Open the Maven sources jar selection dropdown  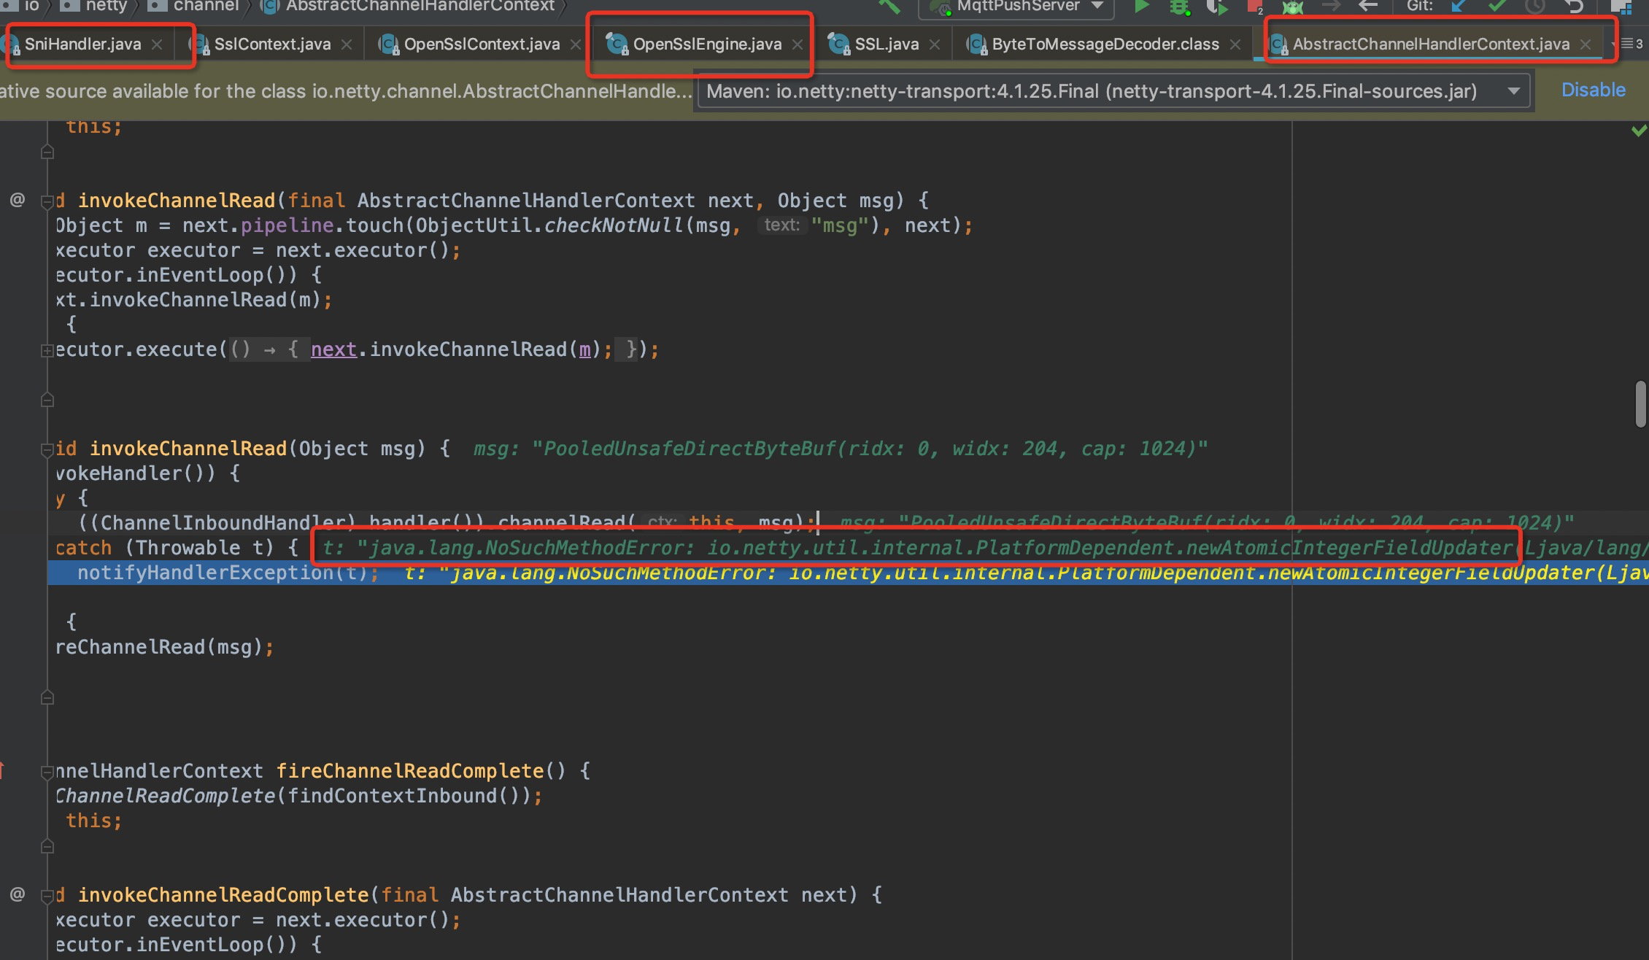point(1512,90)
